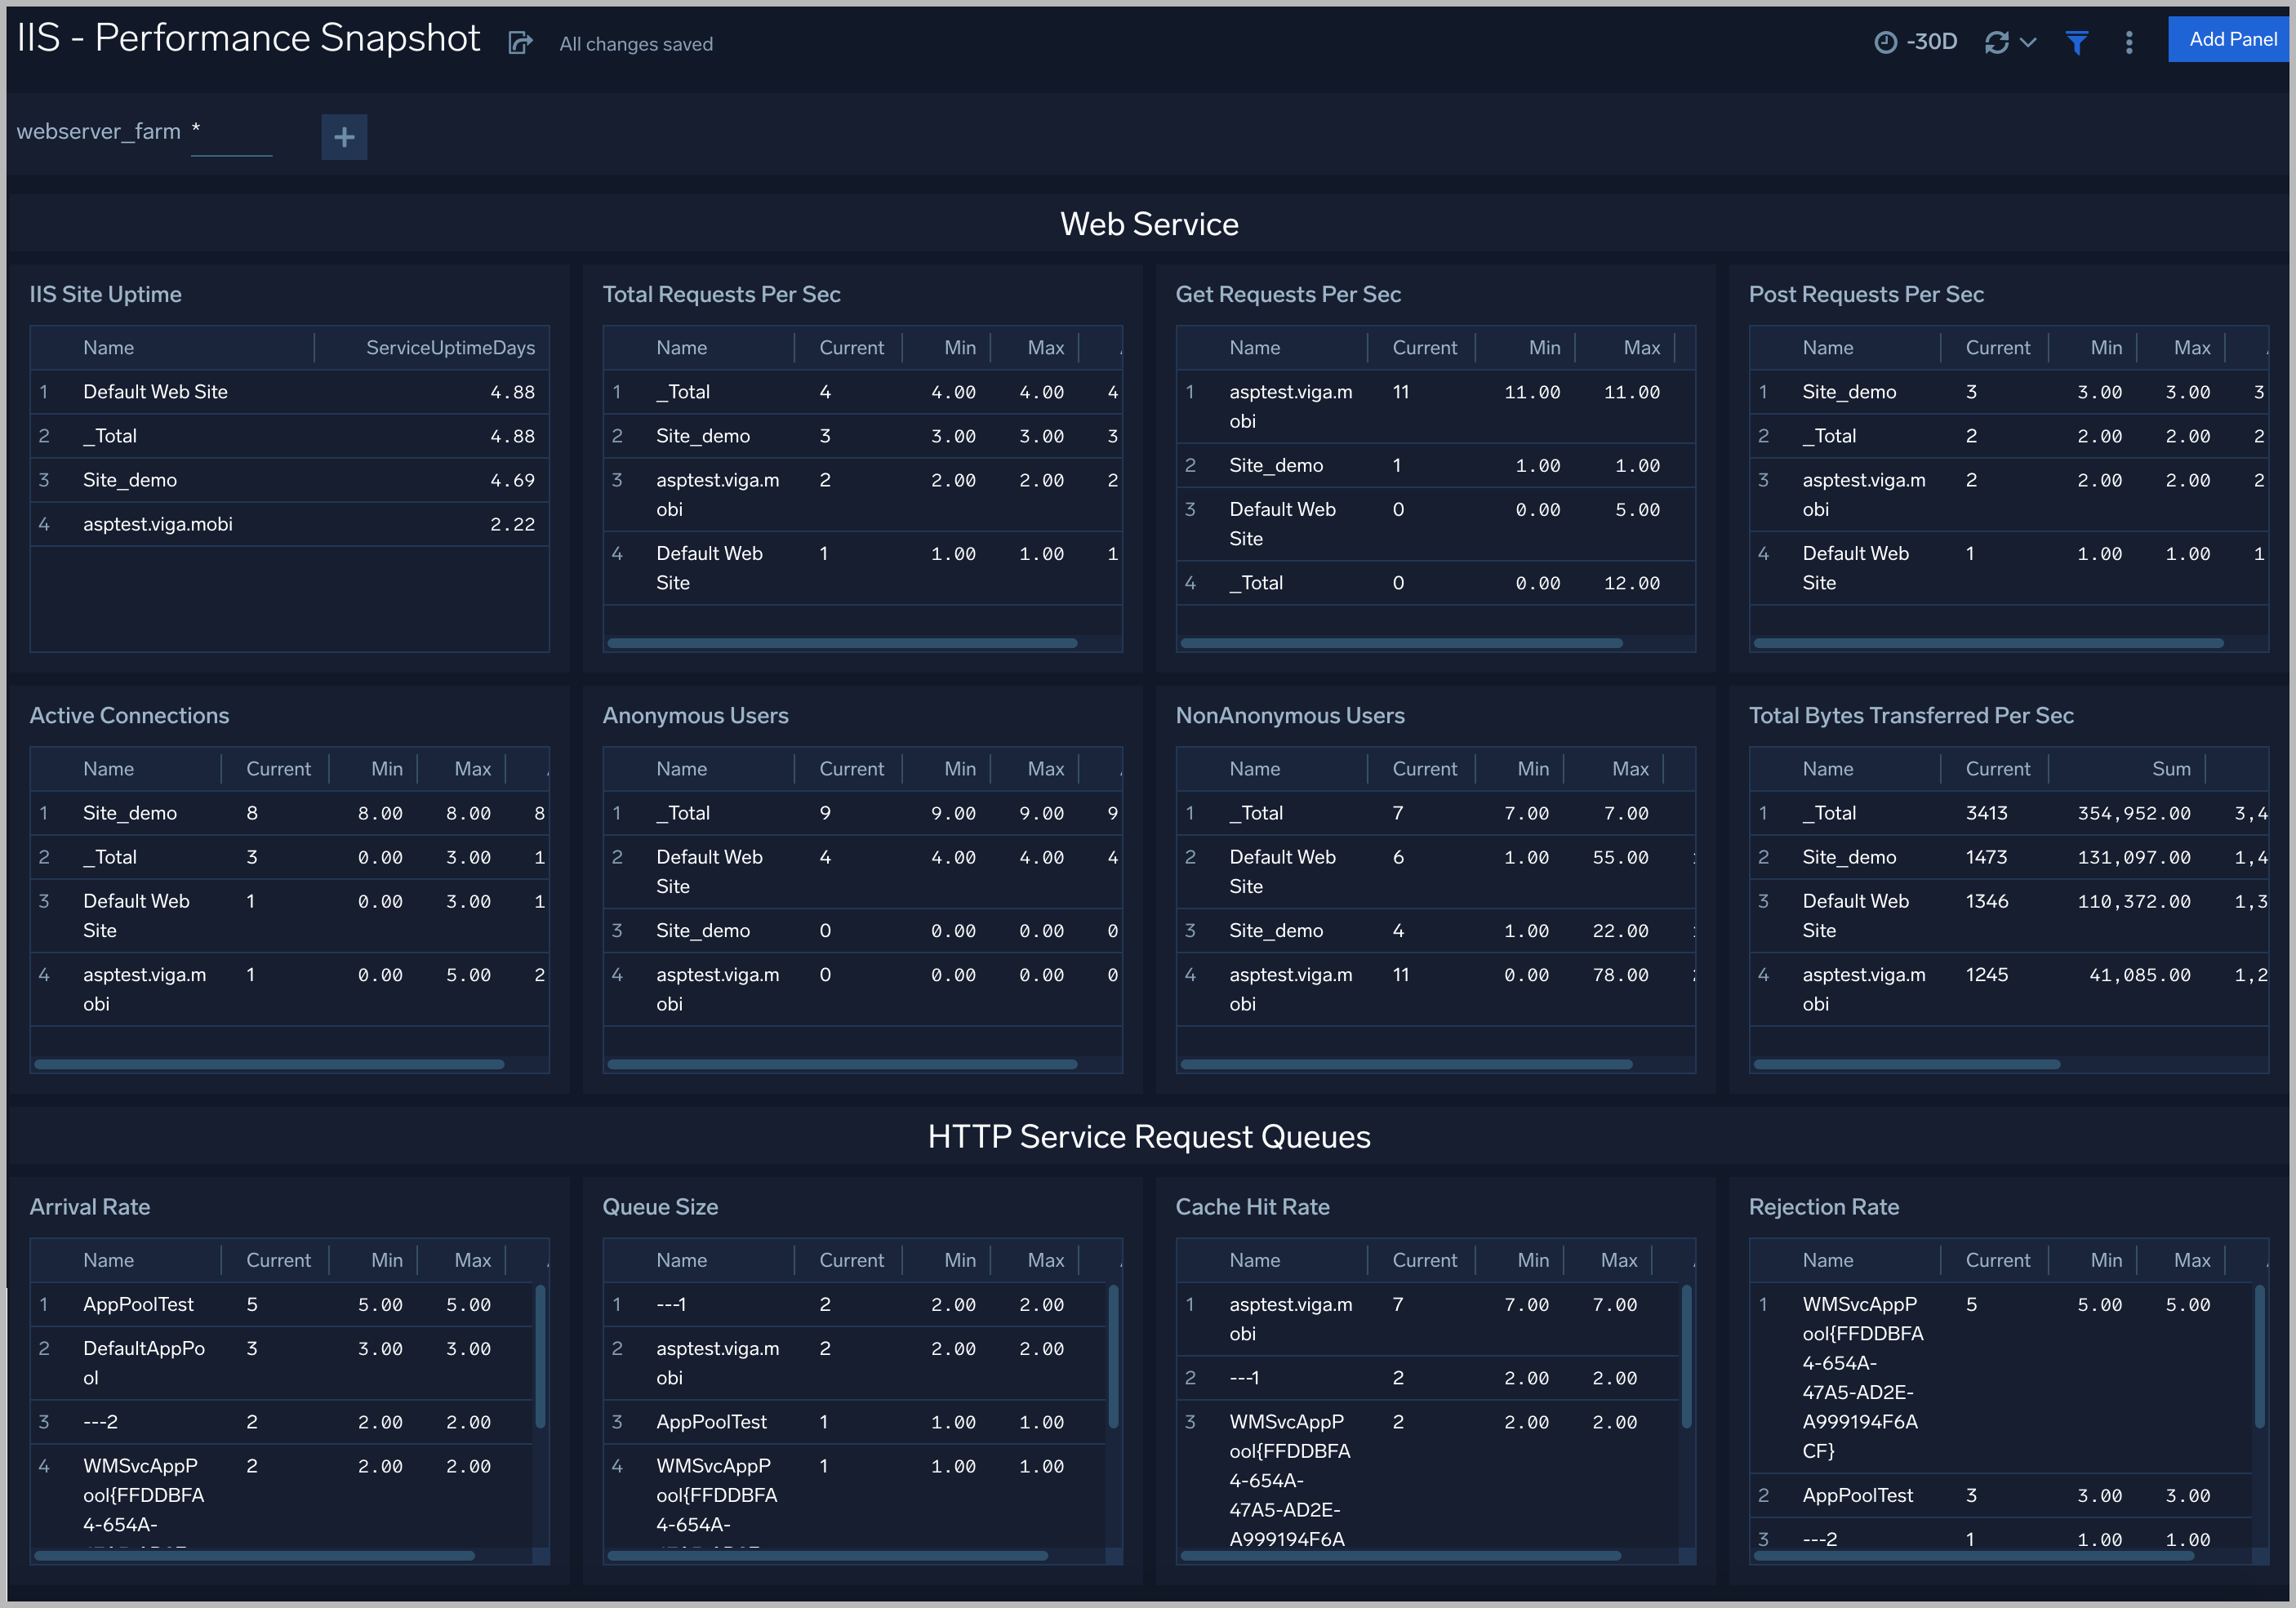The width and height of the screenshot is (2296, 1608).
Task: Select the _Total row in Total Requests Per Sec
Action: (684, 392)
